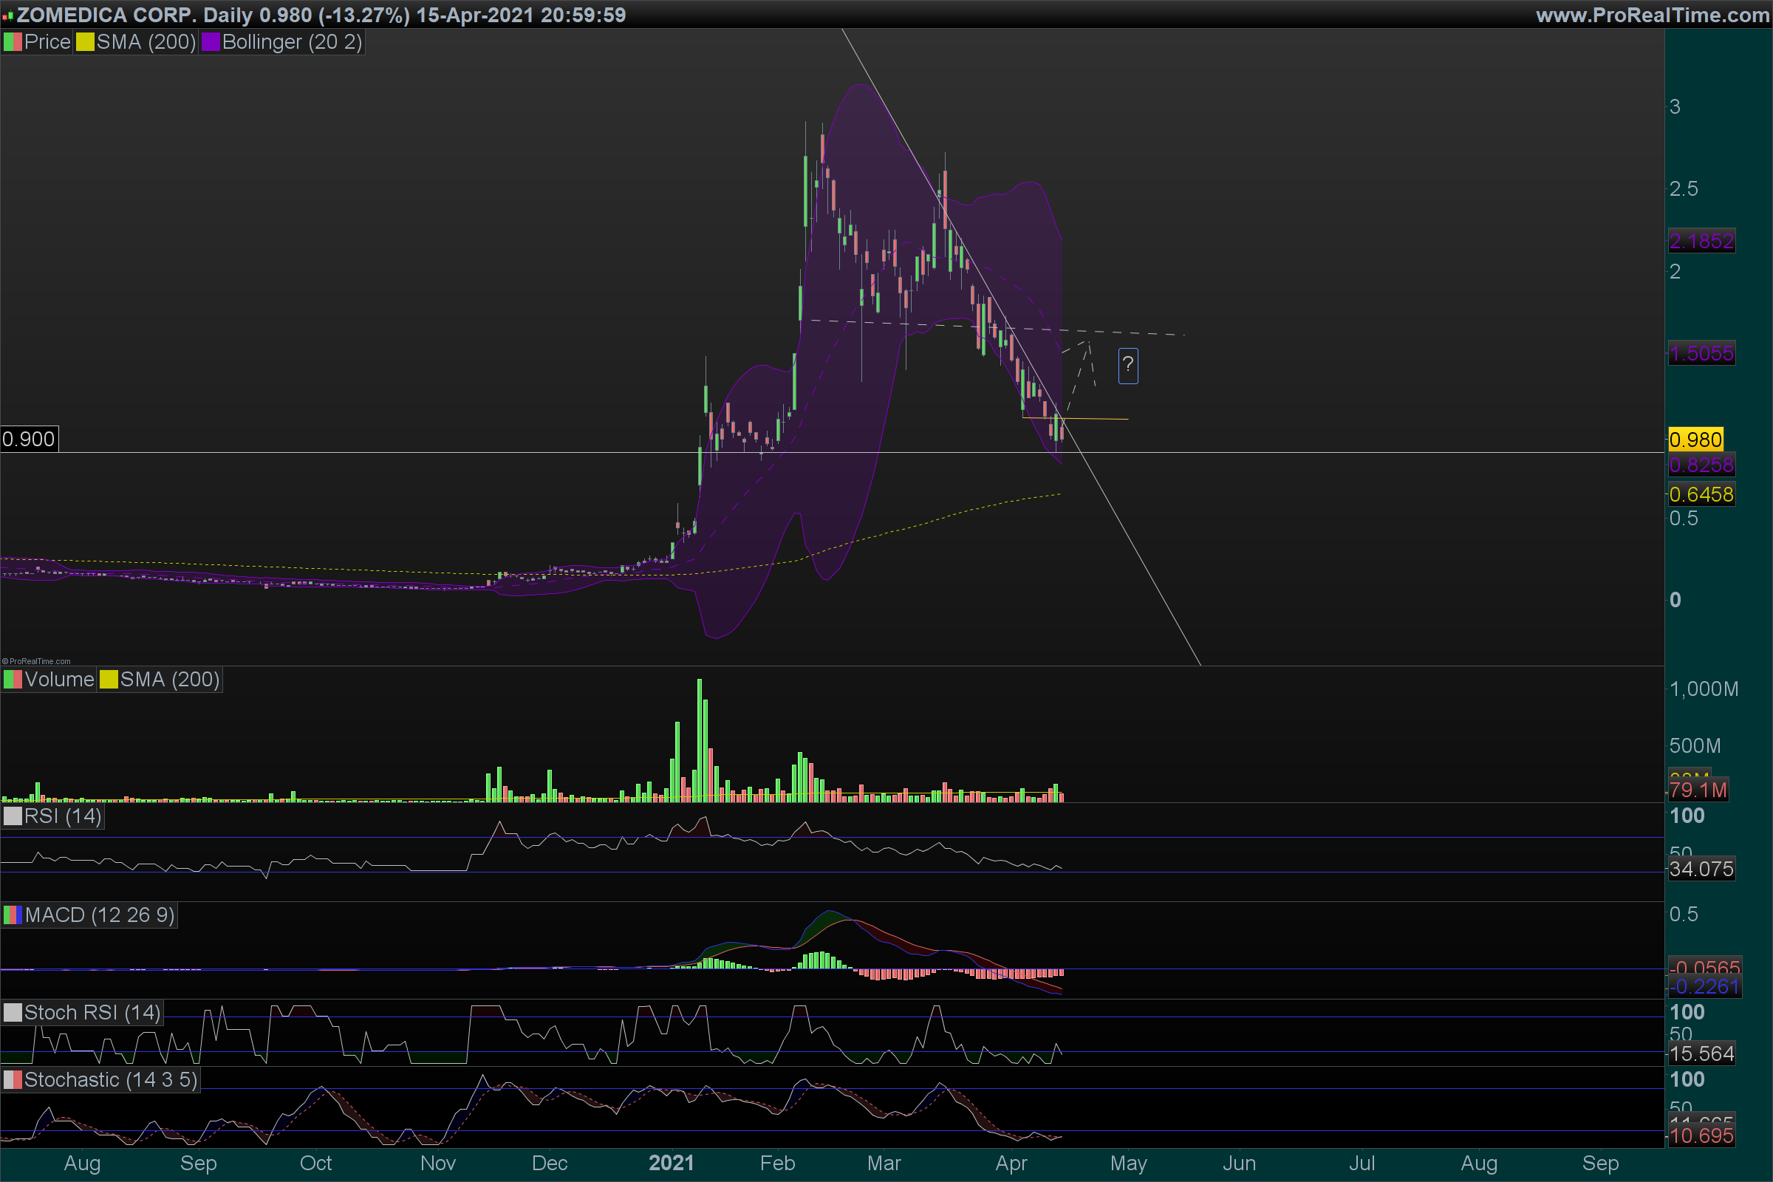
Task: Click the Stoch RSI (14) legend icon
Action: 13,1012
